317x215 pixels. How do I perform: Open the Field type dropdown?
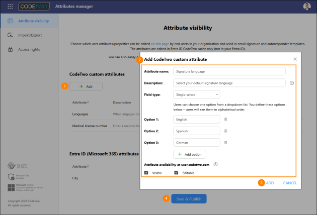coord(197,94)
